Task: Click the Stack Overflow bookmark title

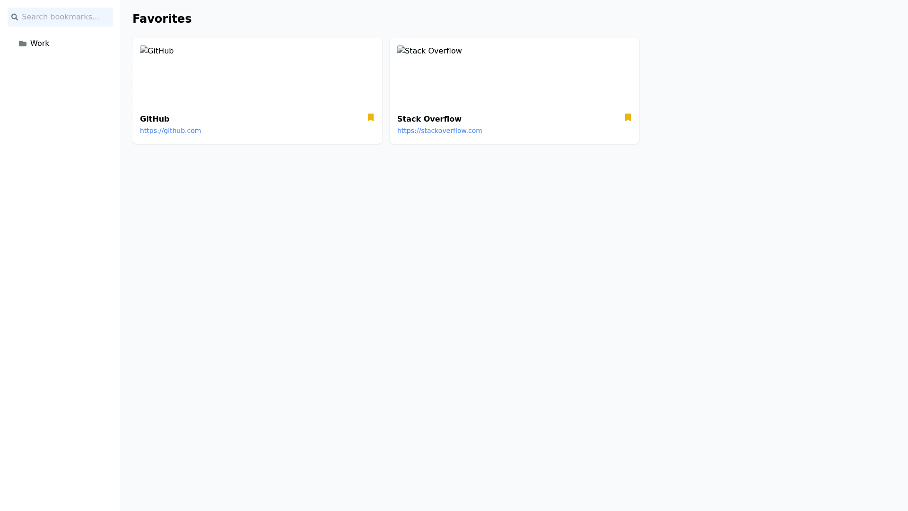Action: click(x=429, y=119)
